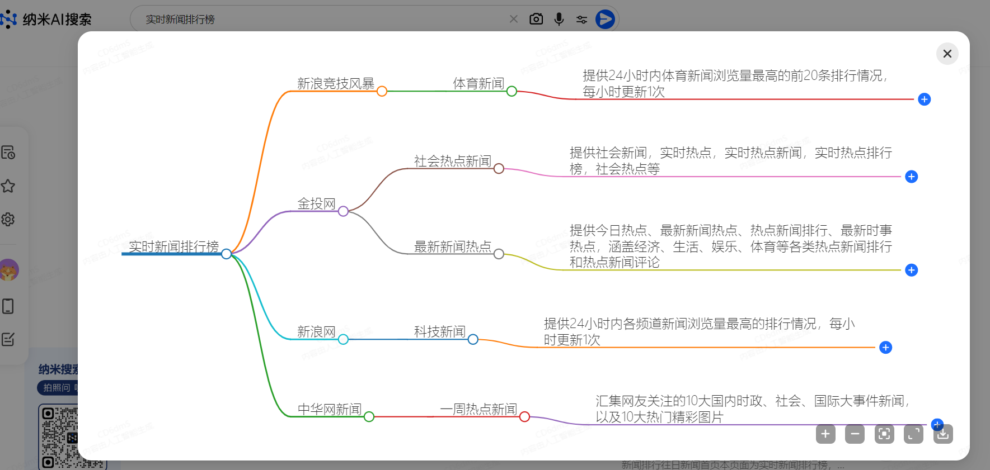Zoom in the mind map
Image resolution: width=990 pixels, height=470 pixels.
coord(825,434)
